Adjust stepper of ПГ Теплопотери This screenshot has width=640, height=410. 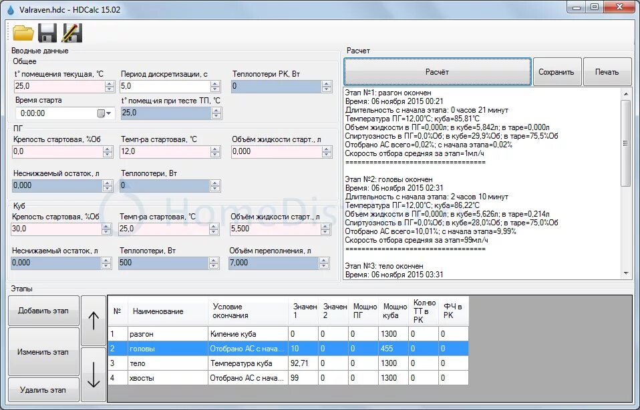pyautogui.click(x=215, y=185)
